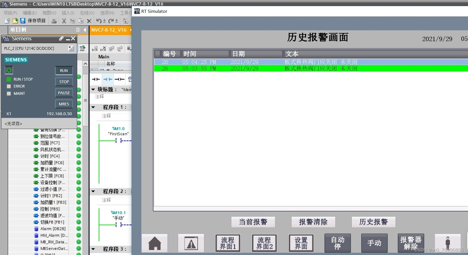The height and width of the screenshot is (255, 468).
Task: Collapse 程序段 3 network
Action: (93, 249)
